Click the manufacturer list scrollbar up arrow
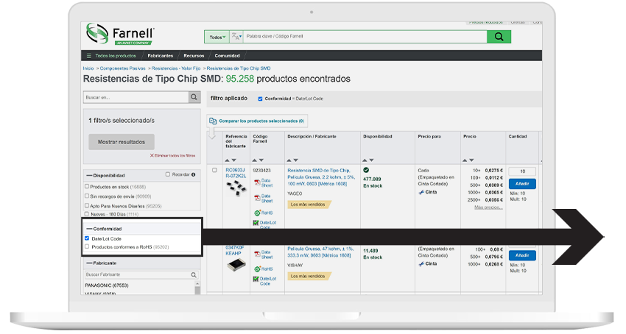 [197, 284]
